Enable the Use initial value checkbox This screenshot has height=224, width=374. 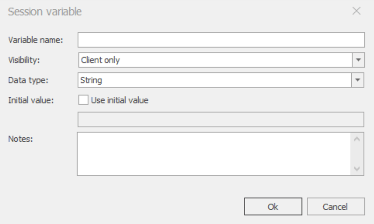[83, 100]
